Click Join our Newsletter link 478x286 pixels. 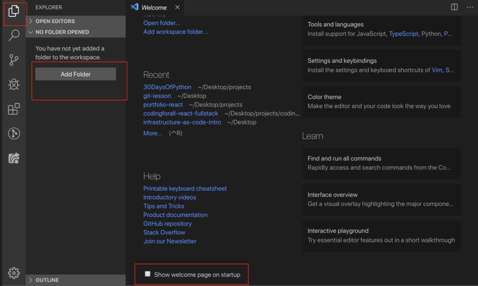coord(170,242)
